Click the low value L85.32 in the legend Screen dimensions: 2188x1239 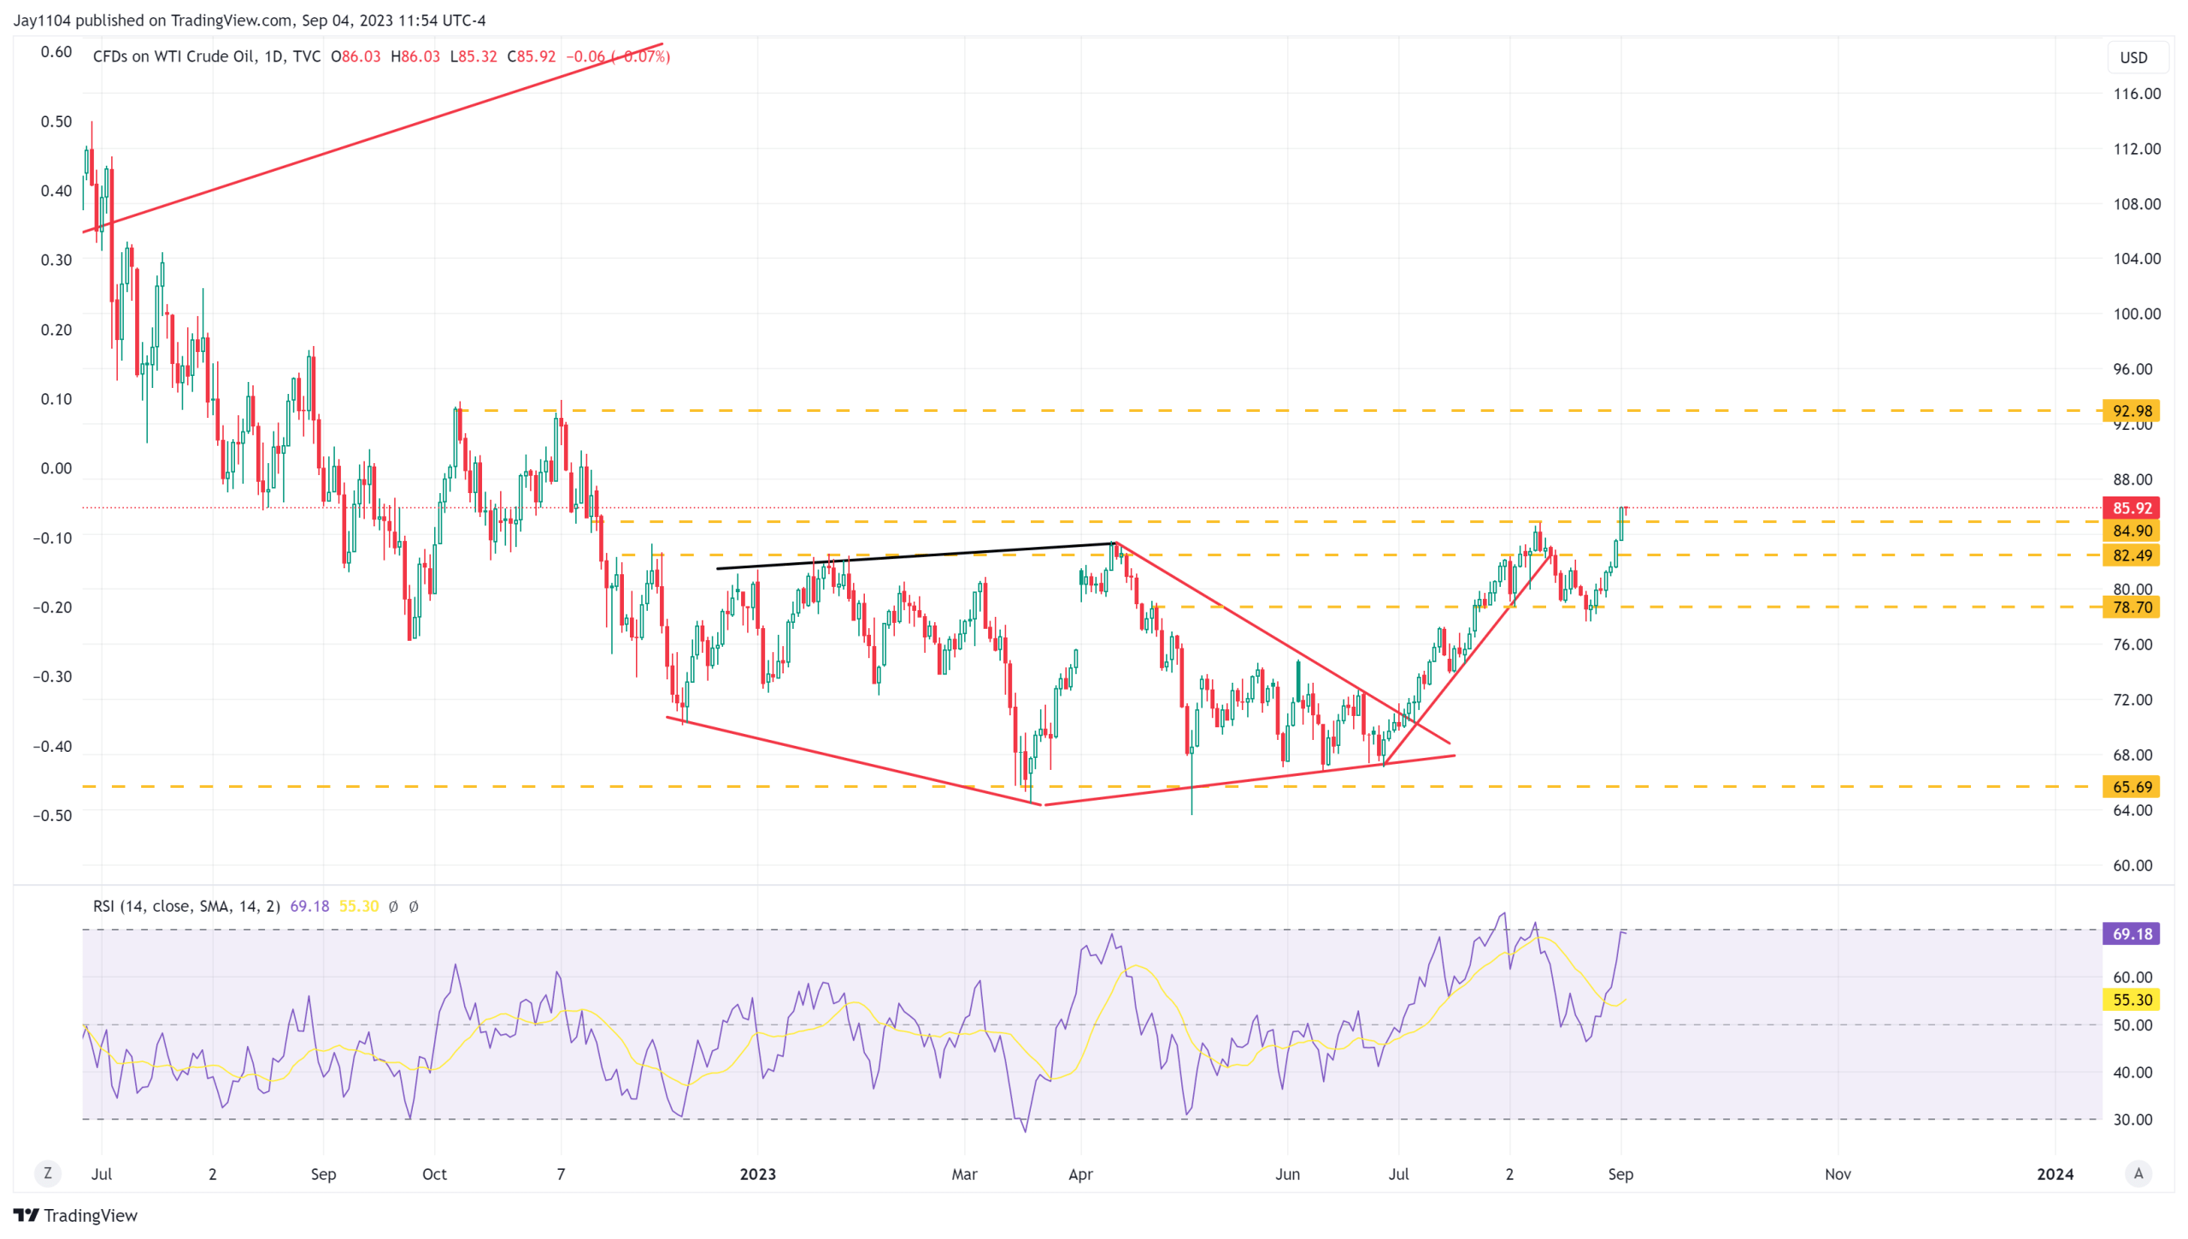(473, 56)
